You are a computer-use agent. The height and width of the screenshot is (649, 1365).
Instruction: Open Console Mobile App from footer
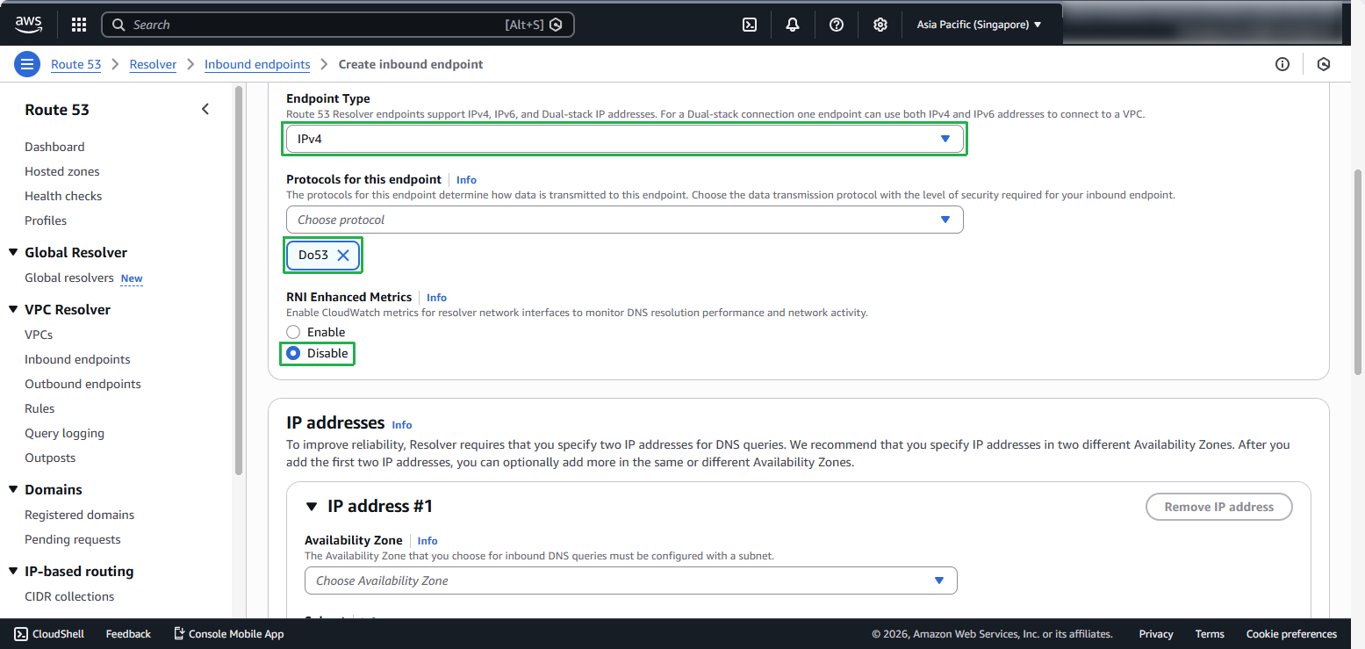(x=229, y=634)
